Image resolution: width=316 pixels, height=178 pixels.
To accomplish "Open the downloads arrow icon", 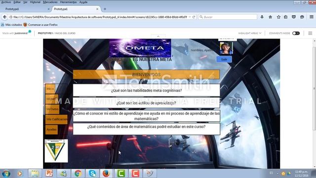I will (x=262, y=17).
